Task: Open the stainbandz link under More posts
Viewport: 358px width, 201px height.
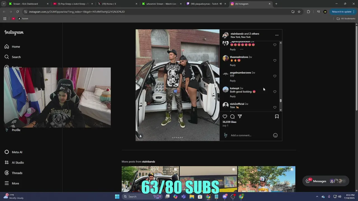Action: [x=149, y=162]
